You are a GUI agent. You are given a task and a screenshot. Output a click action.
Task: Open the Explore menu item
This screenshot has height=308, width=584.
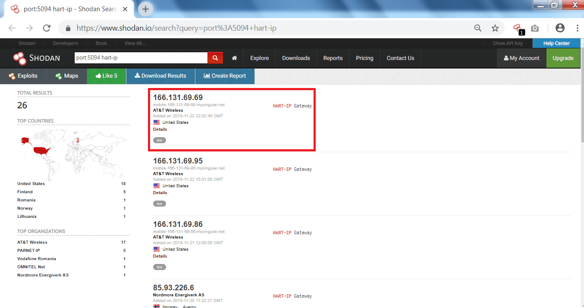point(259,58)
